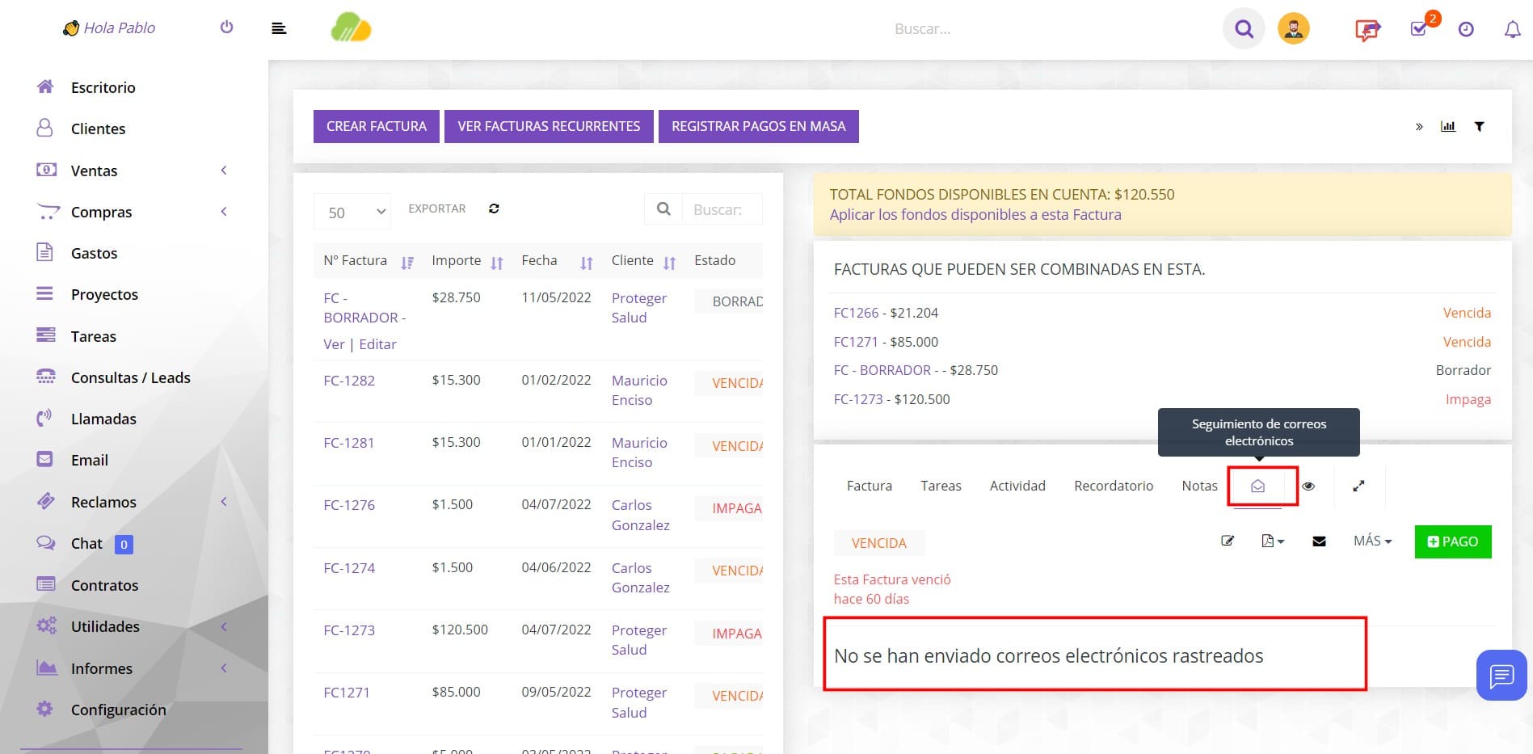
Task: Click the search magnifier in header
Action: pos(1244,29)
